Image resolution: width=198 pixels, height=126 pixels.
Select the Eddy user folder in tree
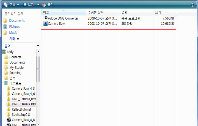[10, 52]
